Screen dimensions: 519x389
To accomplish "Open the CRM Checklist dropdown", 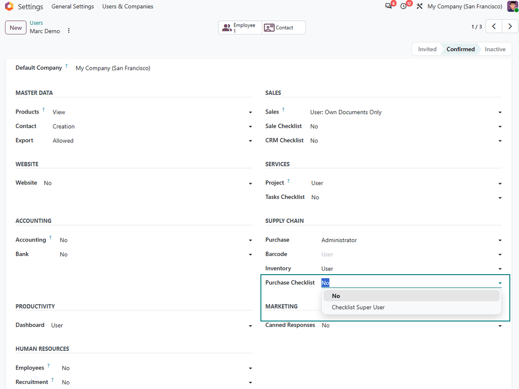I will 406,141.
